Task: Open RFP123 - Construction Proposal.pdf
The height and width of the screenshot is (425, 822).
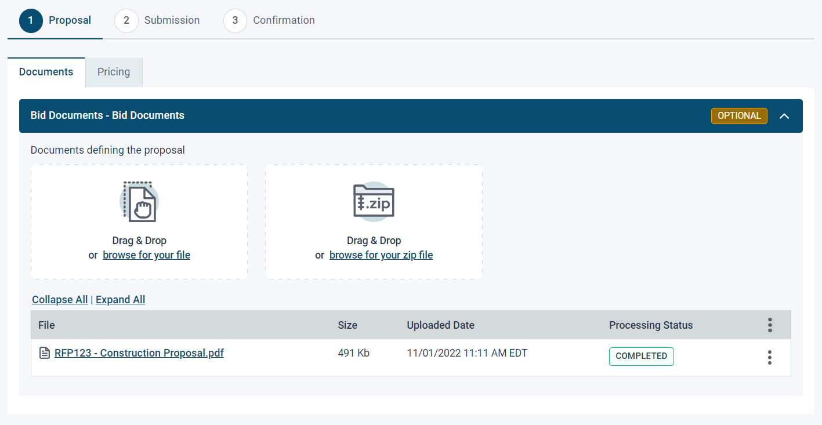Action: click(139, 353)
